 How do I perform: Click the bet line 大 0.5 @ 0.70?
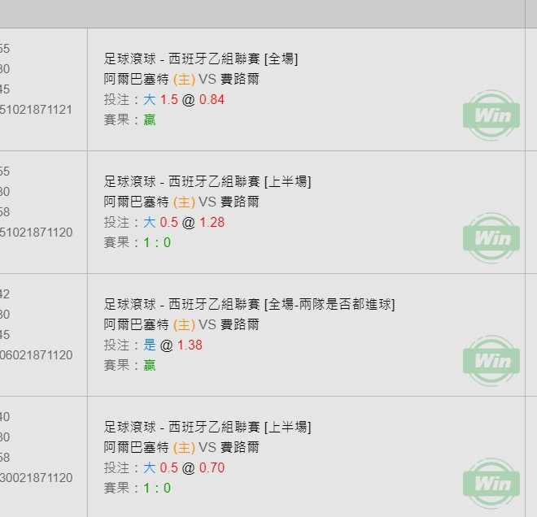(x=164, y=467)
